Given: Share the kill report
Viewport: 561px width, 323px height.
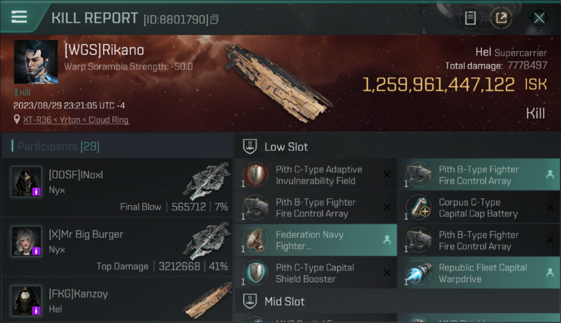Looking at the screenshot, I should pyautogui.click(x=501, y=18).
